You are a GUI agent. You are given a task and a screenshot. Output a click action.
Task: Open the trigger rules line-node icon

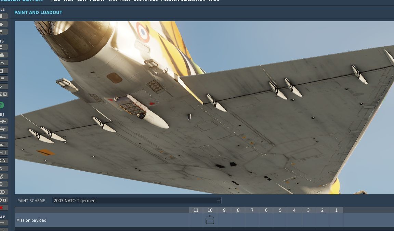coord(3,63)
